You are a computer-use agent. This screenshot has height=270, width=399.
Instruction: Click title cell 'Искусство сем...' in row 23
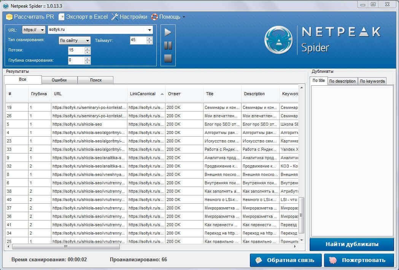pos(222,141)
